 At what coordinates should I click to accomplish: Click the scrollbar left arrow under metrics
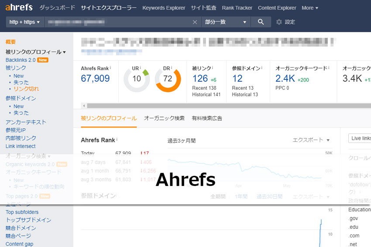[84, 106]
